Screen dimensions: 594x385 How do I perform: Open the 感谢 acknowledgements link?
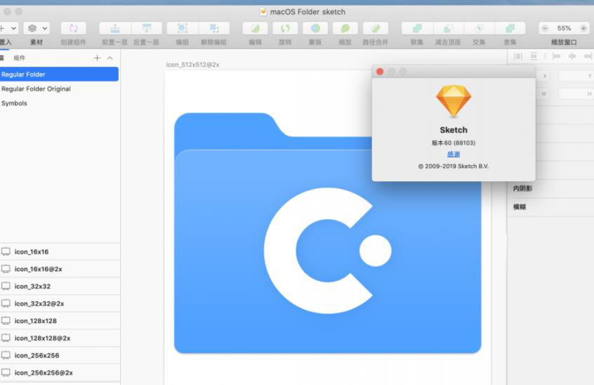click(x=454, y=154)
